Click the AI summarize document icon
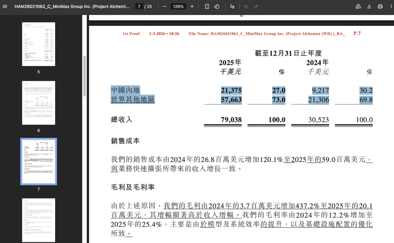This screenshot has width=394, height=243. 358,6
